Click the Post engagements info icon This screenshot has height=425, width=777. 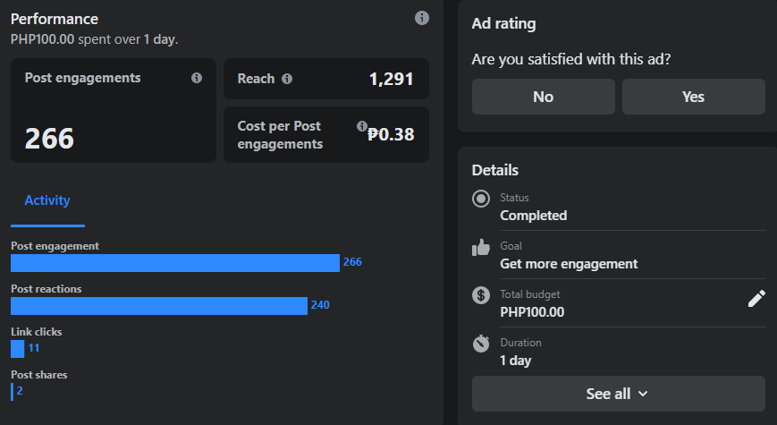197,78
